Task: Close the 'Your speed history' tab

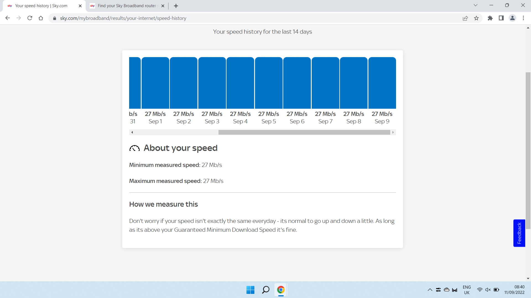Action: coord(80,6)
